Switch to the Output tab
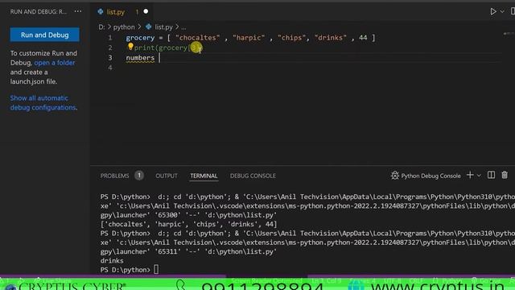515x290 pixels. 167,176
